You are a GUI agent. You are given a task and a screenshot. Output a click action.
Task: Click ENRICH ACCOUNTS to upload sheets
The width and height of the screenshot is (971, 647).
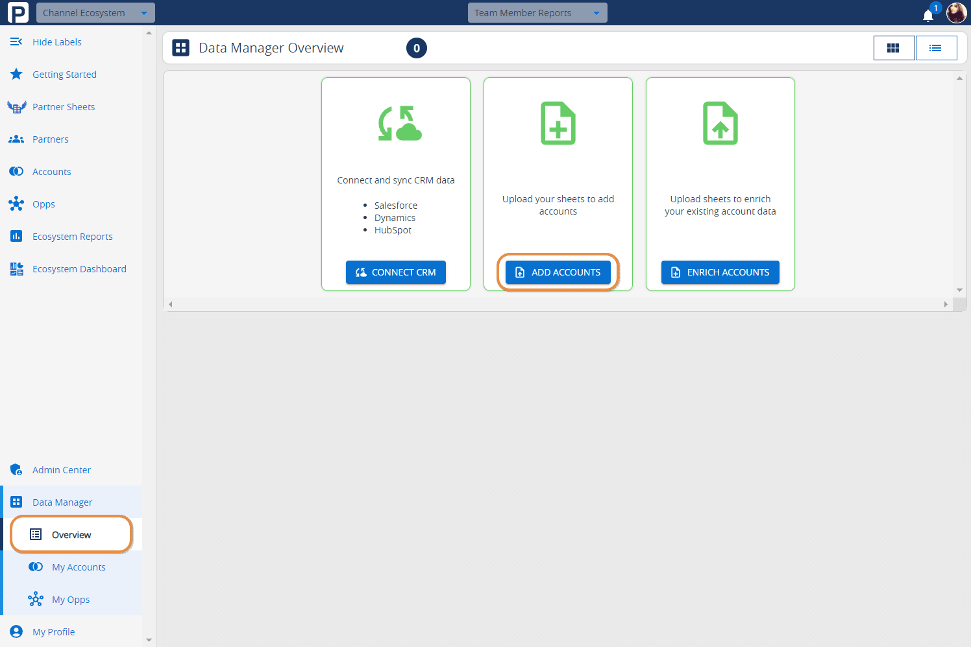point(720,272)
